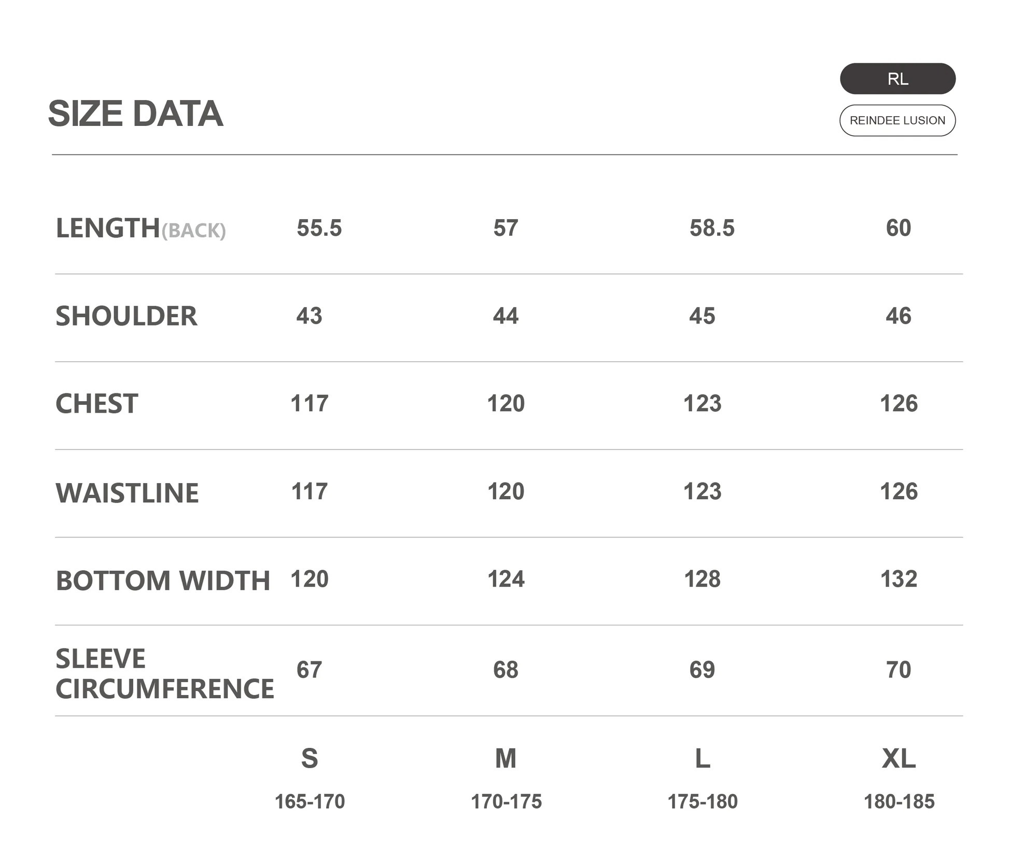Select the BOTTOM WIDTH row label
The image size is (1009, 850).
coord(163,580)
